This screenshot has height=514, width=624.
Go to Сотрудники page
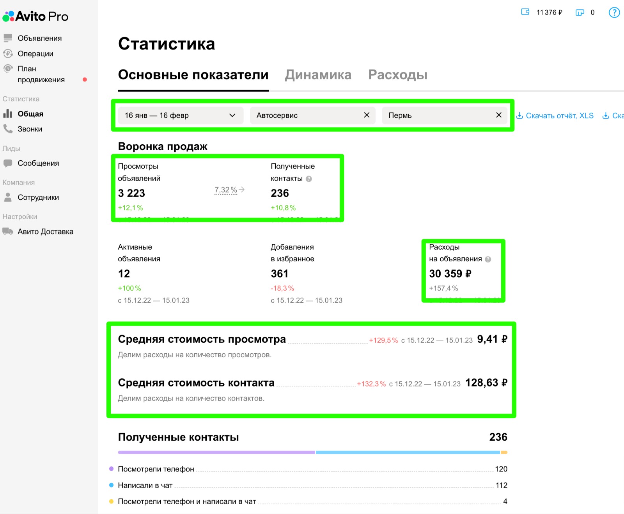point(38,197)
